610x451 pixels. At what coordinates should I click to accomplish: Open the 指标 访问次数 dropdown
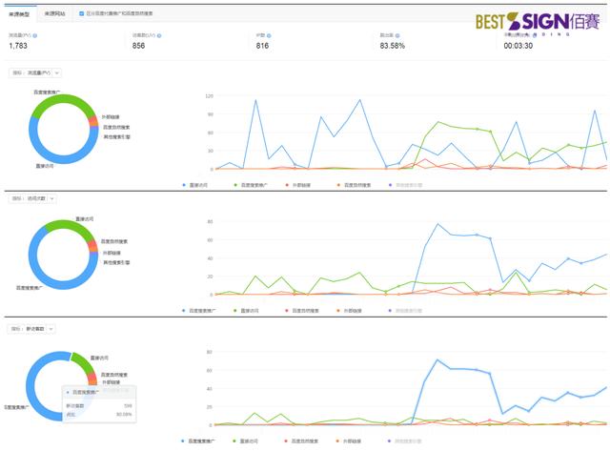[x=32, y=198]
